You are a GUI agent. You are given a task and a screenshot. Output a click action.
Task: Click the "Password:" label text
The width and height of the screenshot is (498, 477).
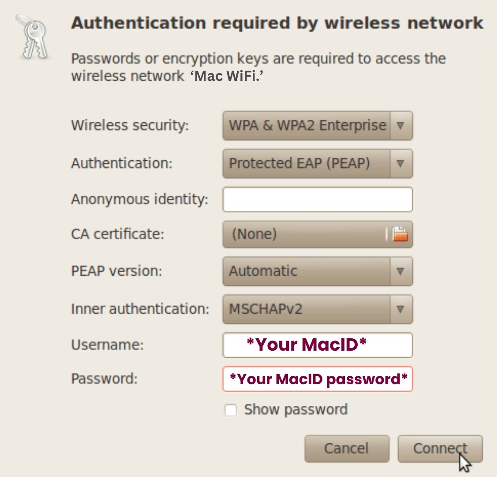(104, 379)
